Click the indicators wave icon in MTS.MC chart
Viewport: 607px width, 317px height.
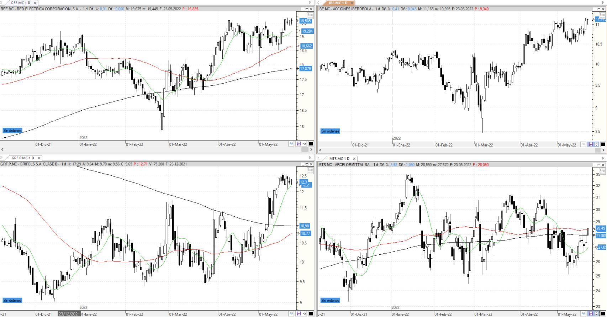pos(583,314)
